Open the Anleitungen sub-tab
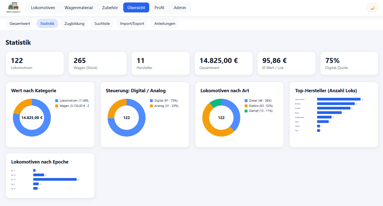 [x=165, y=23]
